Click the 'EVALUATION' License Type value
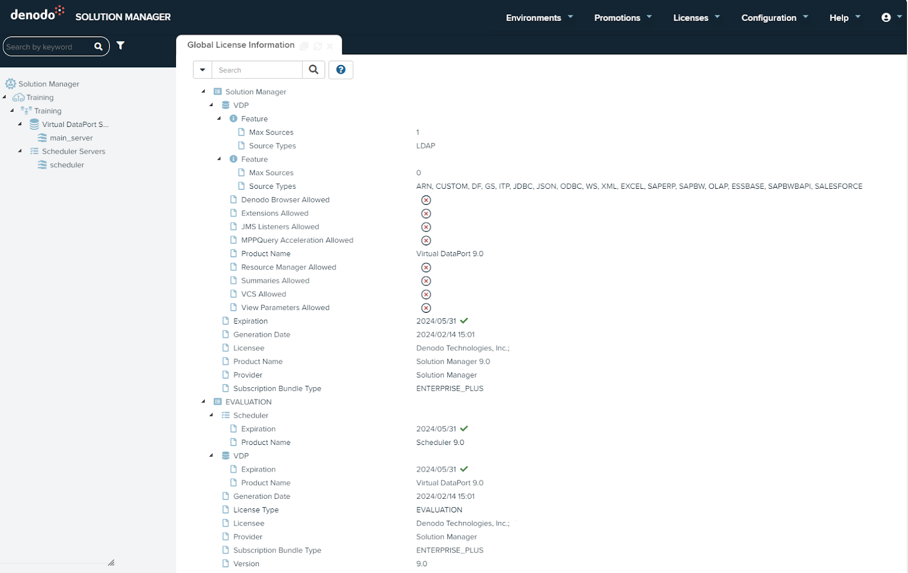The width and height of the screenshot is (908, 573). 439,510
